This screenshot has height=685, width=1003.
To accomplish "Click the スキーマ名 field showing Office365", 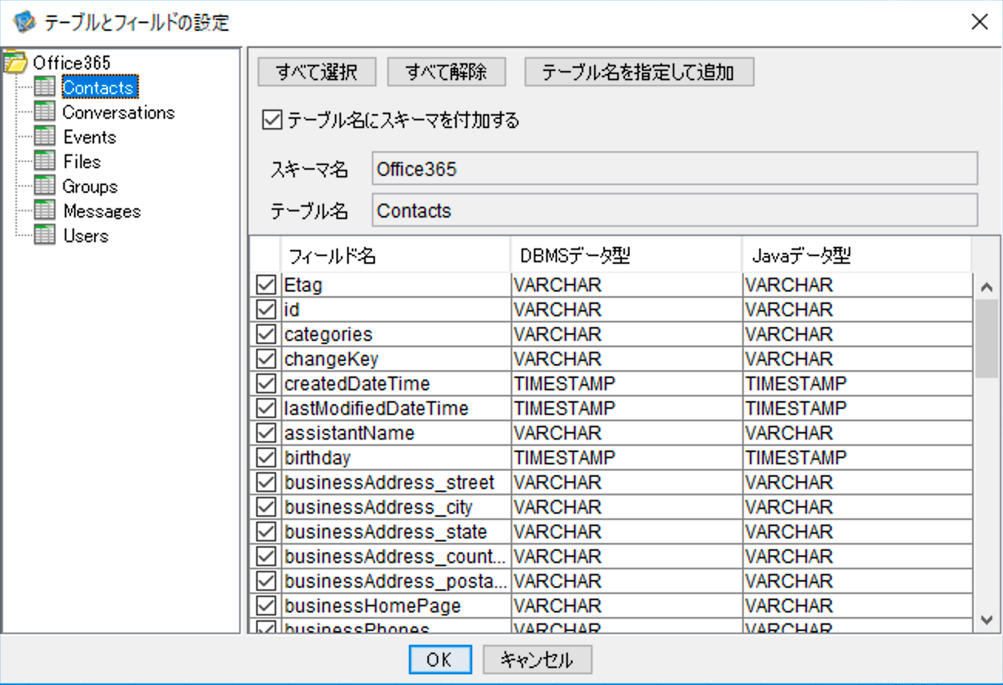I will 675,169.
